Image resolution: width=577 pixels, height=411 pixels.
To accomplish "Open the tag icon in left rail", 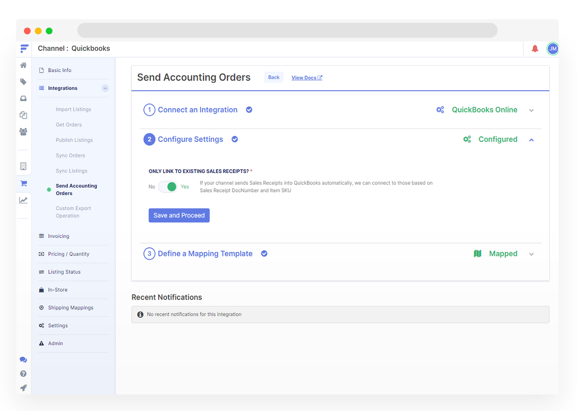I will coord(23,82).
